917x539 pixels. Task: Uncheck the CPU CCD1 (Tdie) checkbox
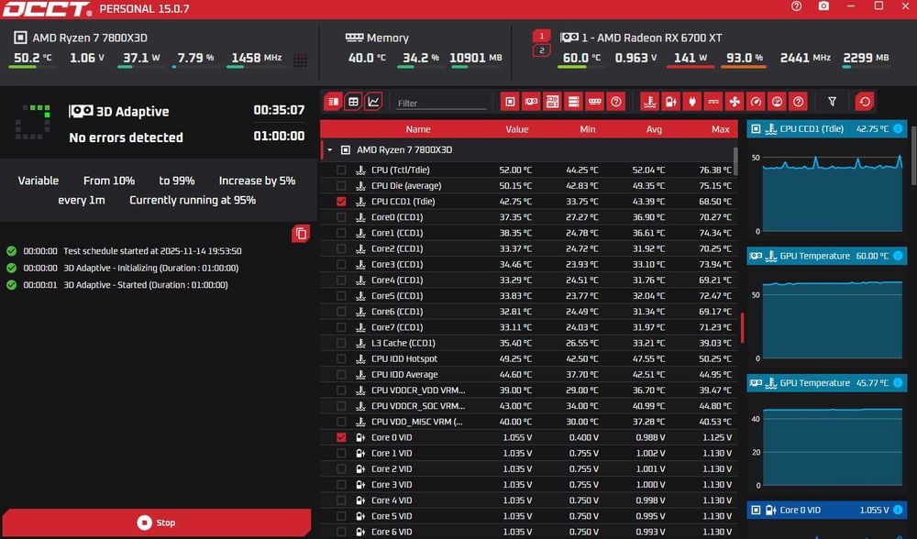click(x=341, y=202)
